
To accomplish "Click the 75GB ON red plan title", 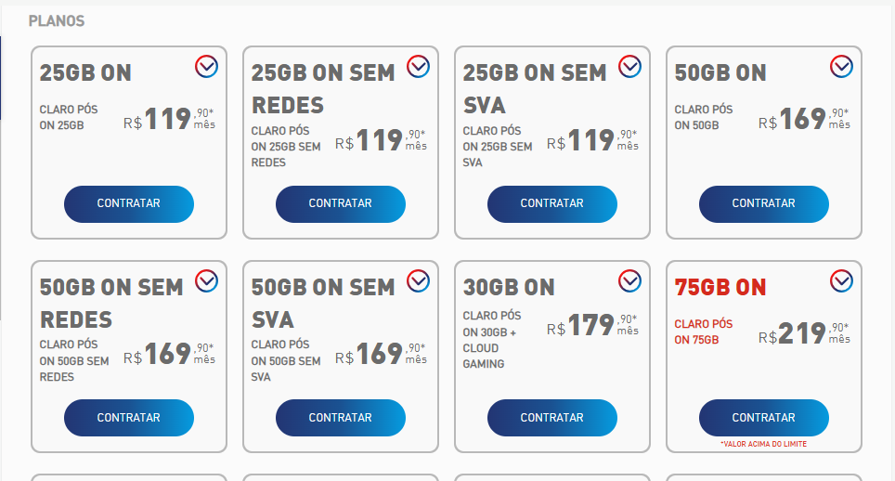I will pyautogui.click(x=720, y=288).
